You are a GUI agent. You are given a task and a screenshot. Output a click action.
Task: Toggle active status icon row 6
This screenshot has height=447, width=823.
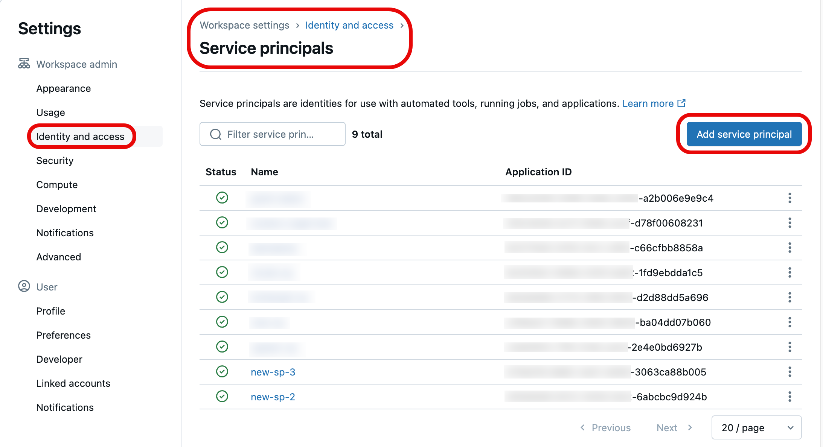(222, 322)
